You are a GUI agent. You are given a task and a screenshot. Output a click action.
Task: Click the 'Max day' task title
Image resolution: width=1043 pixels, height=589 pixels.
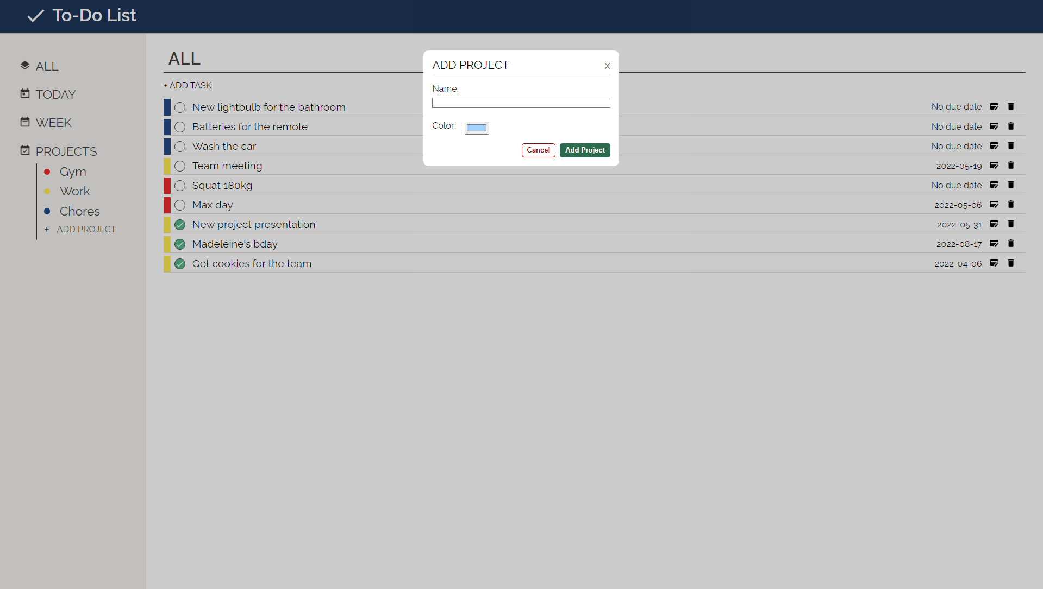coord(213,205)
